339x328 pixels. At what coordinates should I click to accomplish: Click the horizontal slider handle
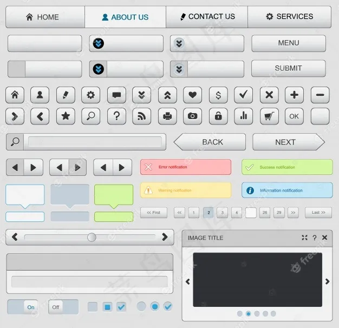(x=92, y=237)
